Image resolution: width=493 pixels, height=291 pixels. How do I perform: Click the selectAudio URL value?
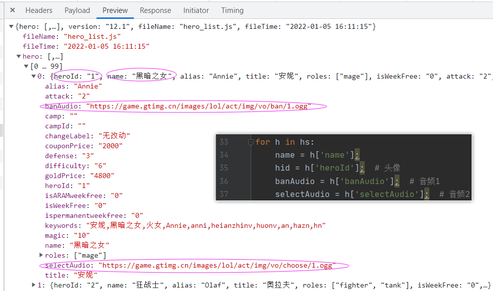pyautogui.click(x=217, y=266)
